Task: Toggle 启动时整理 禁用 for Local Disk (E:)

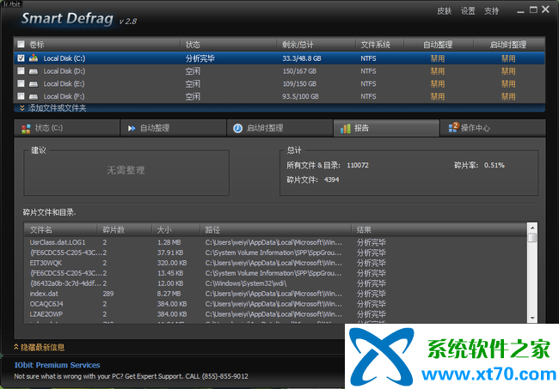Action: pos(508,84)
